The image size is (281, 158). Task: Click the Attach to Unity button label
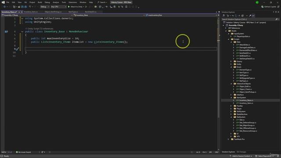tap(76, 7)
